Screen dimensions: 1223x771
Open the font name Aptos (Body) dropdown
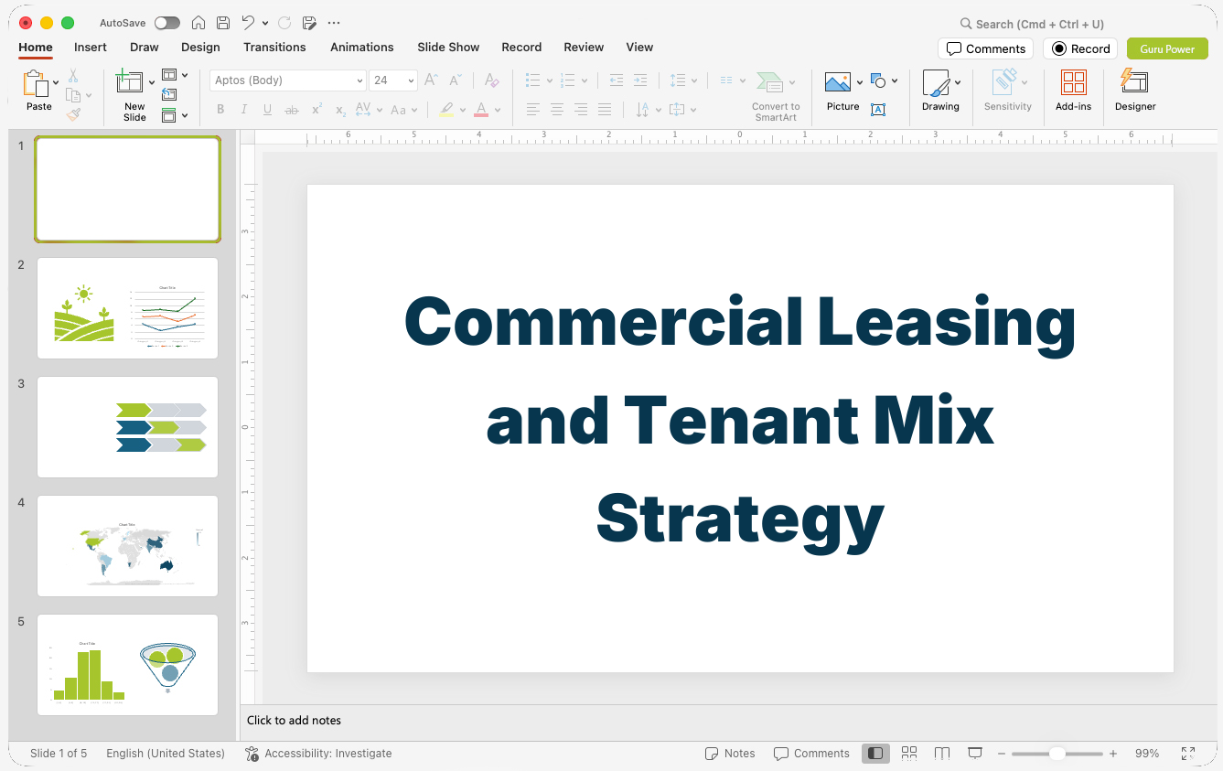[359, 80]
